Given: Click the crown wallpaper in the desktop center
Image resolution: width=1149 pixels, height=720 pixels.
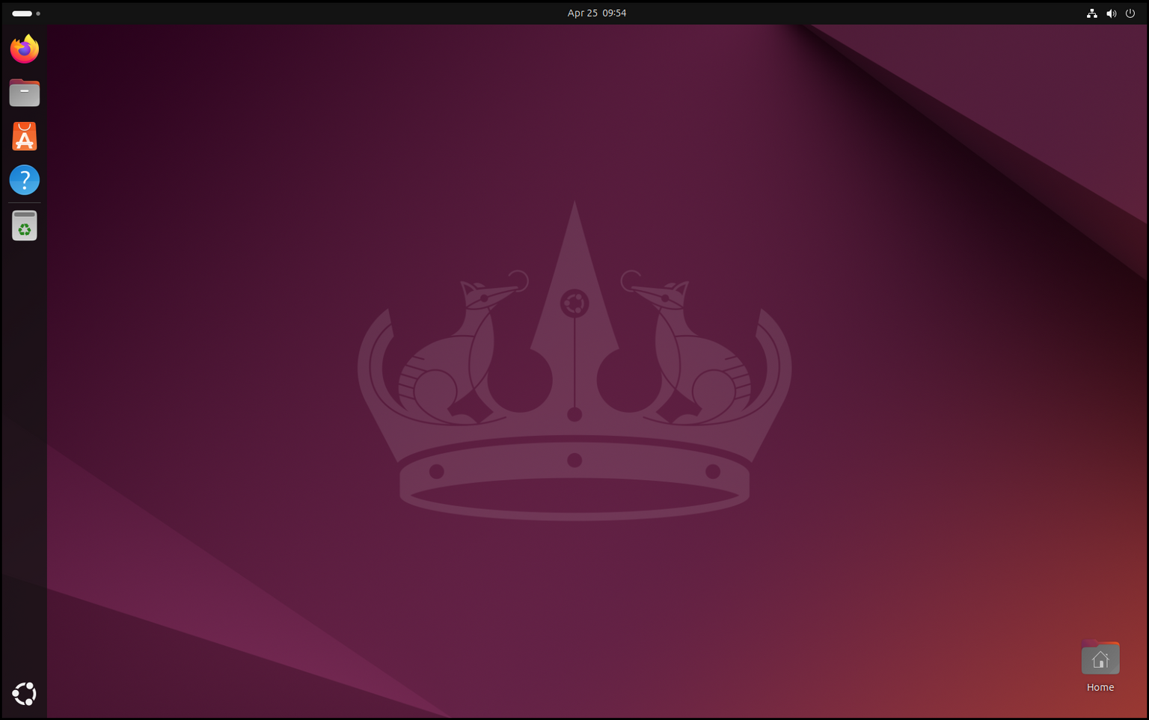Looking at the screenshot, I should pos(574,374).
